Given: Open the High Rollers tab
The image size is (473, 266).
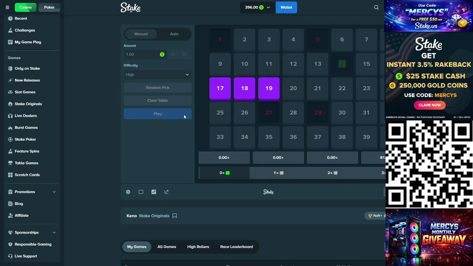Looking at the screenshot, I should pos(198,247).
